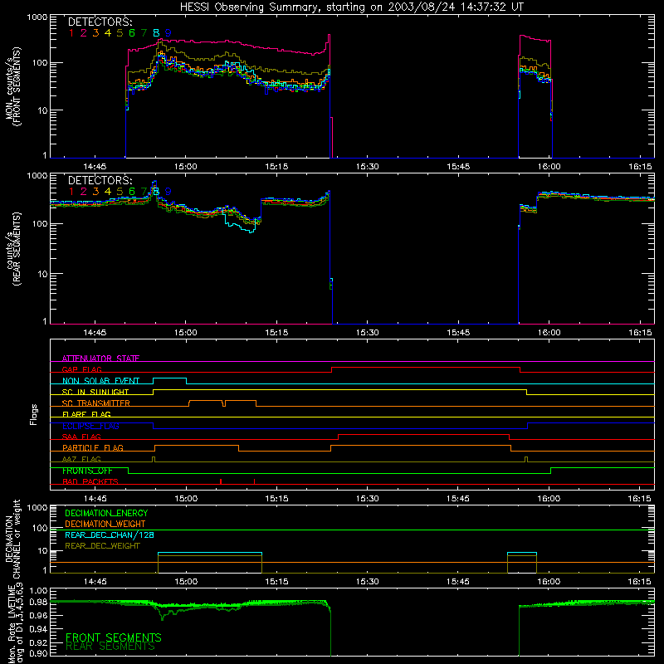Click the vertical Flags axis label

[34, 414]
